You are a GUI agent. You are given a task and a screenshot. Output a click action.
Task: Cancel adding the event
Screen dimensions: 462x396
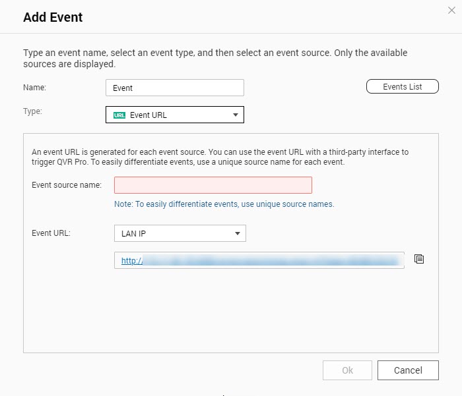pyautogui.click(x=408, y=370)
